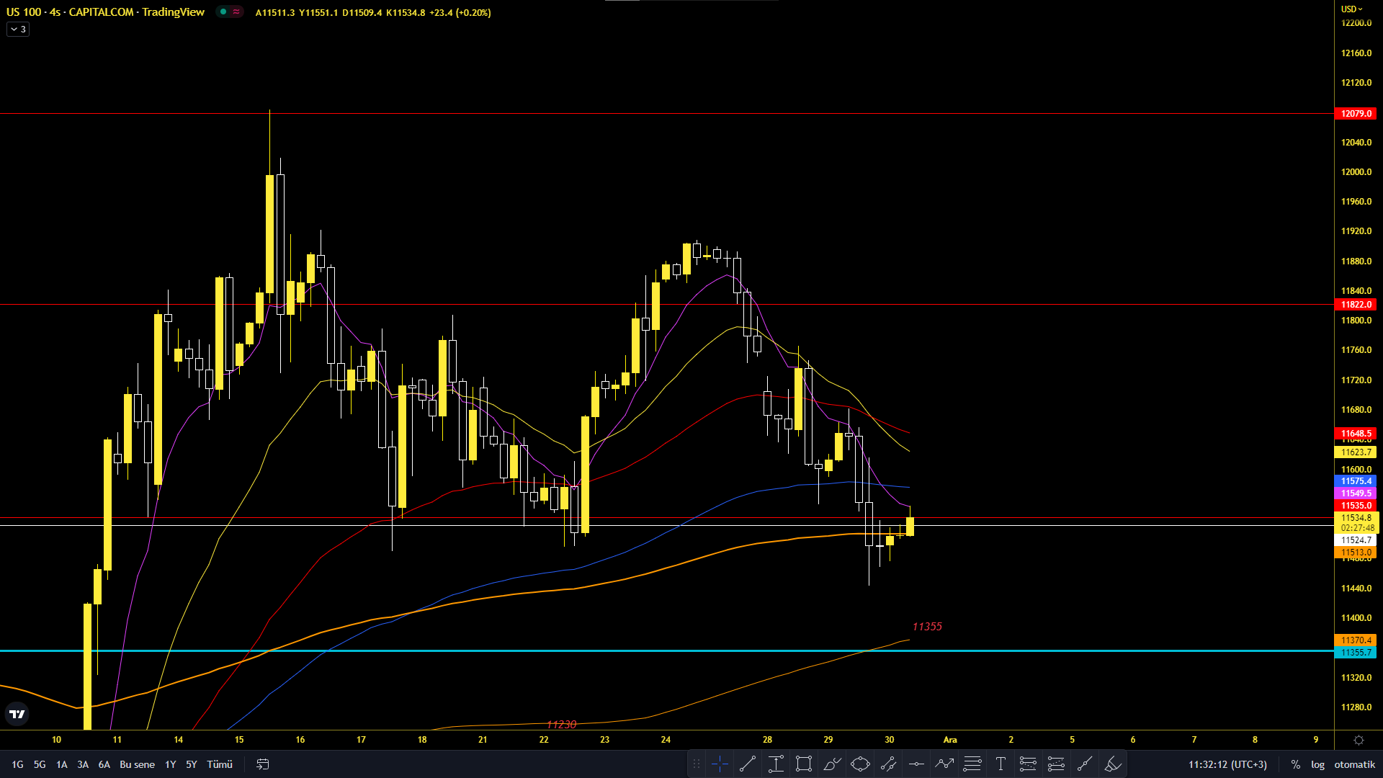This screenshot has height=778, width=1383.
Task: Open the timezone menu showing UTC+3
Action: coord(1227,764)
